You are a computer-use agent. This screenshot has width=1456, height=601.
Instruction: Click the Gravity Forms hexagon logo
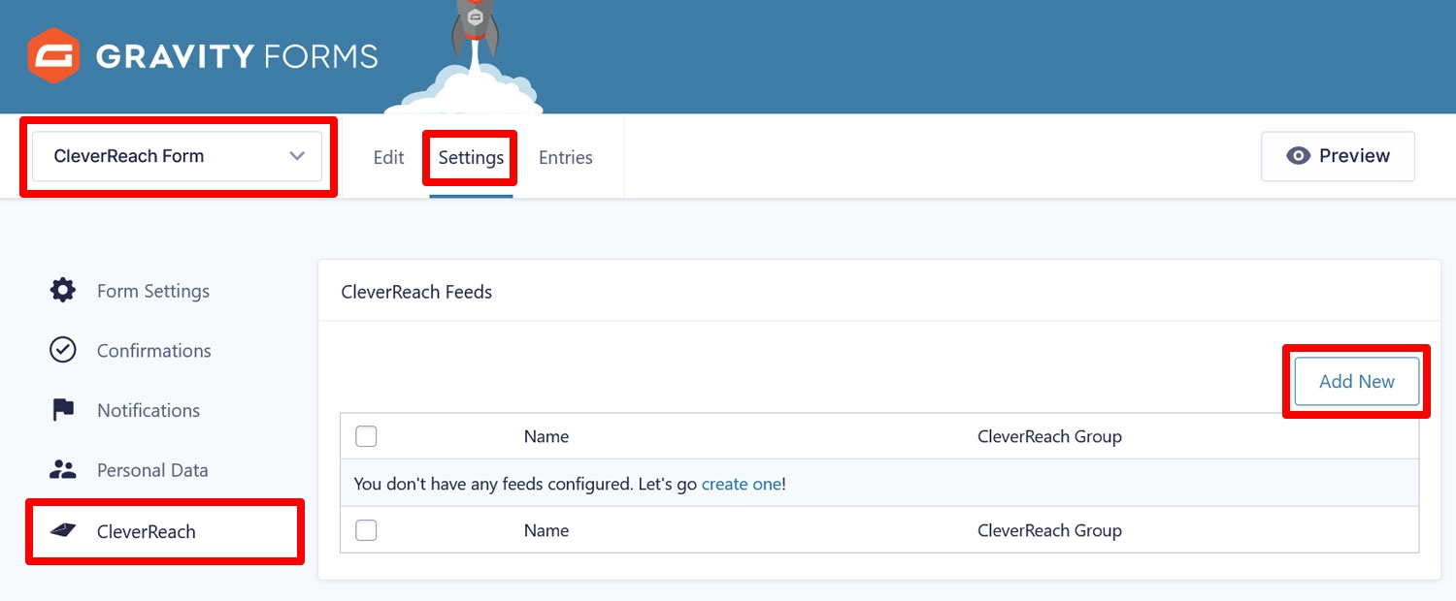coord(53,55)
